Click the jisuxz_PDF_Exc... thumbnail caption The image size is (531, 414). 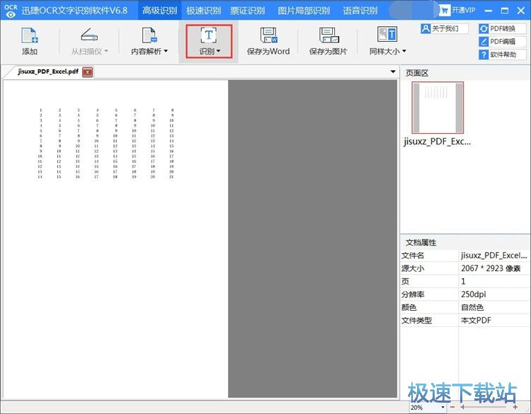click(x=438, y=142)
